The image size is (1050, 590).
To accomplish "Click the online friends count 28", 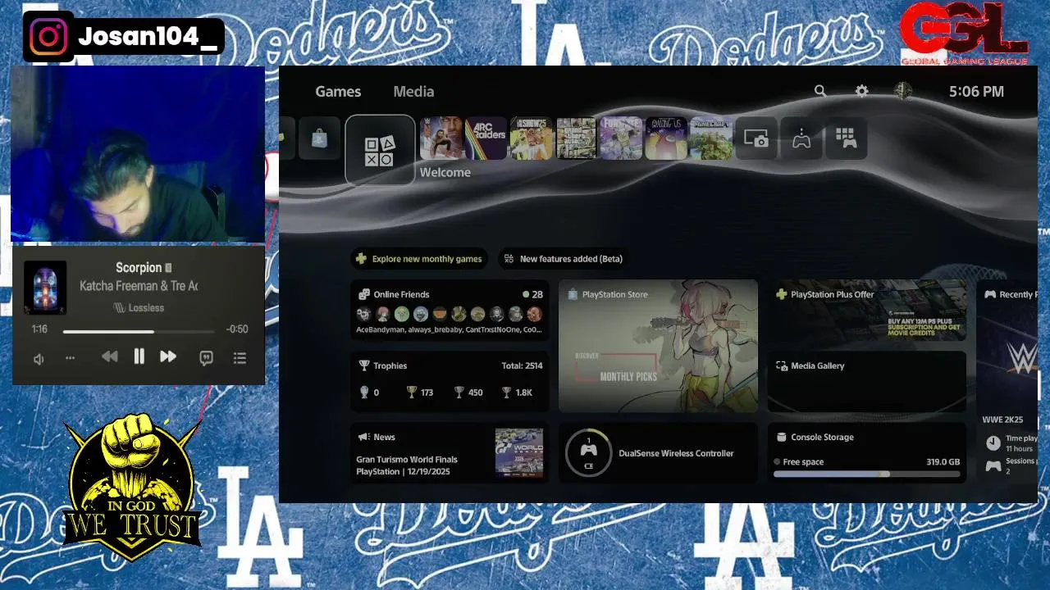I will click(532, 294).
